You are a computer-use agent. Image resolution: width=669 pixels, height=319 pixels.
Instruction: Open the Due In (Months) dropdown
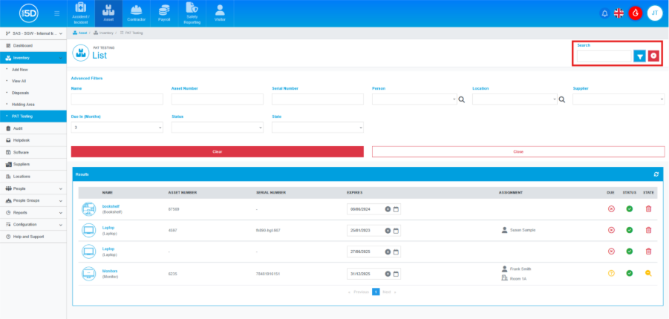click(x=117, y=128)
